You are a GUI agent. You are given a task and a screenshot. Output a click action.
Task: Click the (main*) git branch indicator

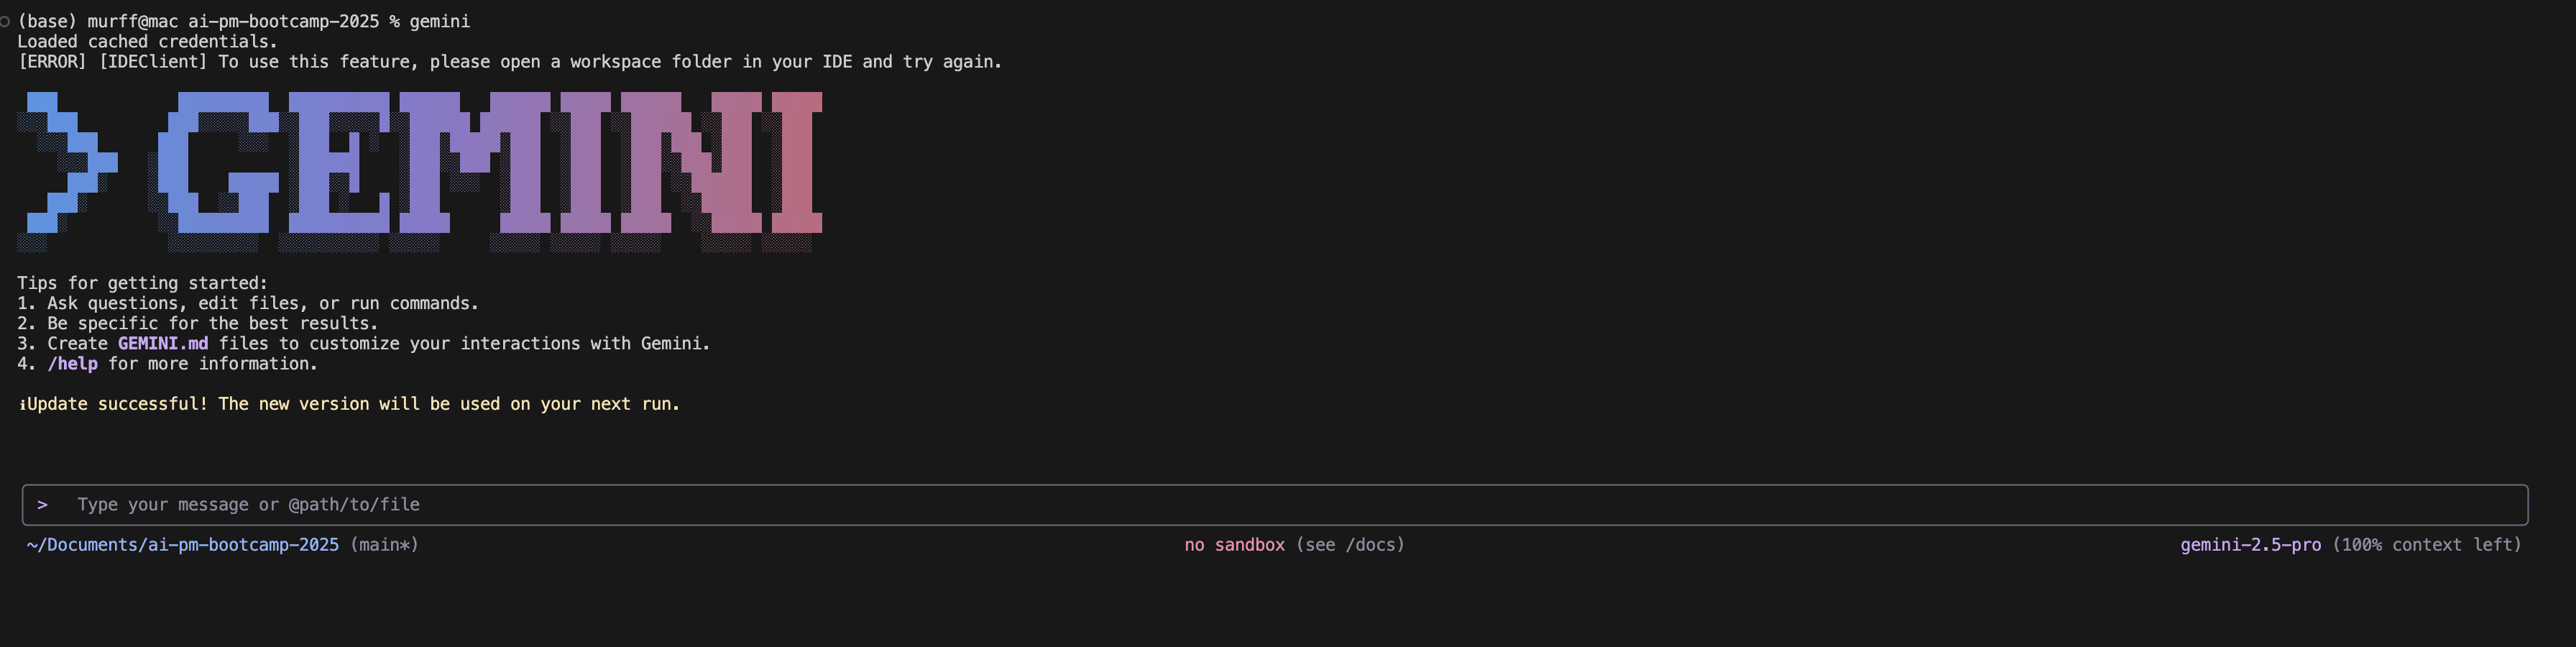click(384, 545)
